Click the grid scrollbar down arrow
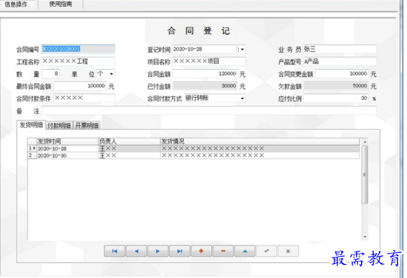Screen dimensions: 407x278 coord(365,237)
